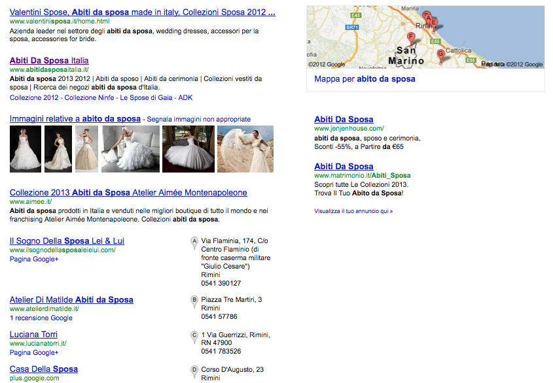The height and width of the screenshot is (383, 553).
Task: Click phone number 0541 57786
Action: [219, 316]
